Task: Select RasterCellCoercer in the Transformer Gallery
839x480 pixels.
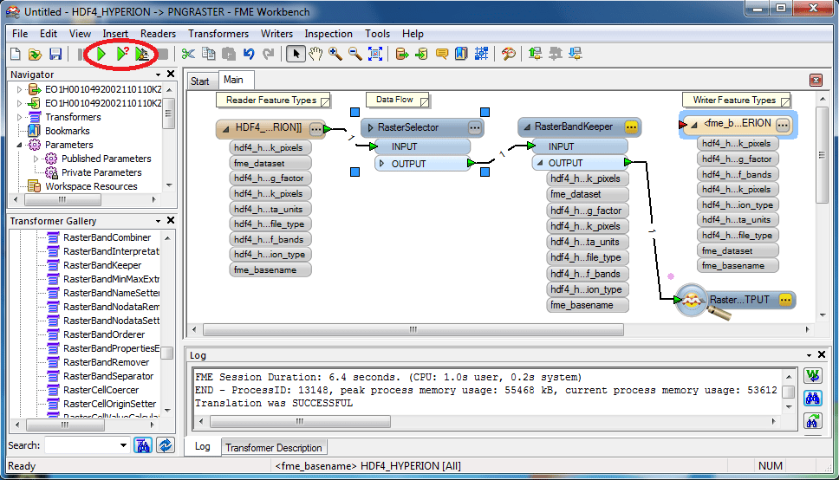Action: click(x=101, y=390)
